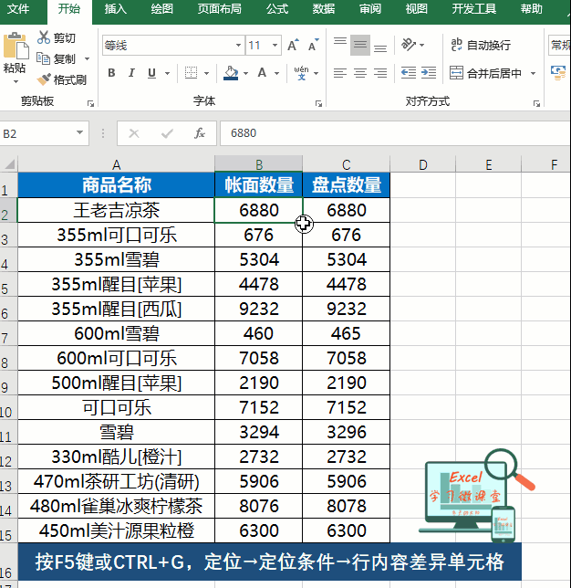Open the Copy options arrow
Viewport: 571px width, 588px height.
click(87, 58)
